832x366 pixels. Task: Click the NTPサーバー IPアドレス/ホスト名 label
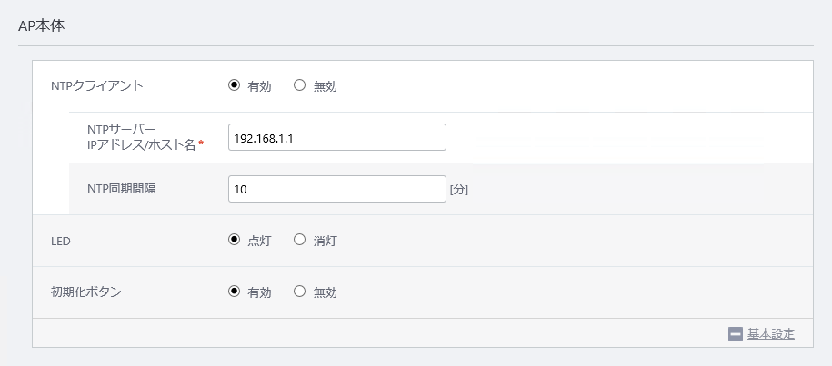141,137
